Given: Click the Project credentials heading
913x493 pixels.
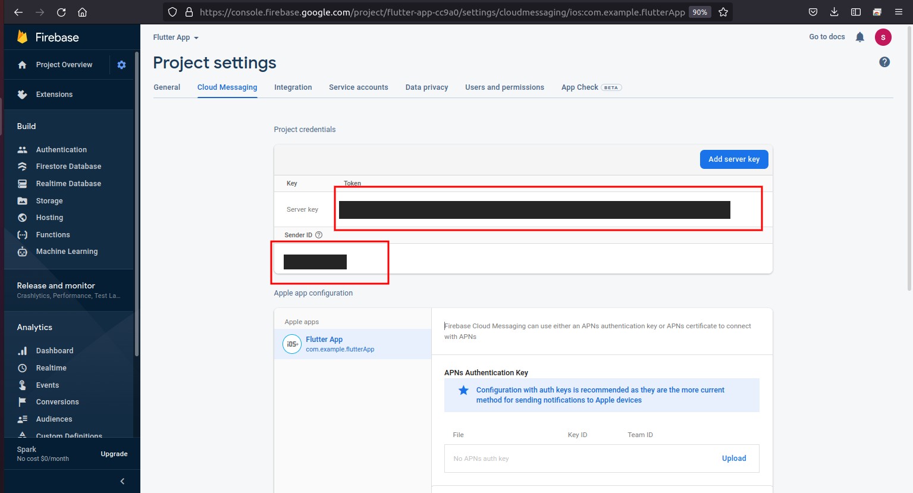Looking at the screenshot, I should click(x=305, y=130).
